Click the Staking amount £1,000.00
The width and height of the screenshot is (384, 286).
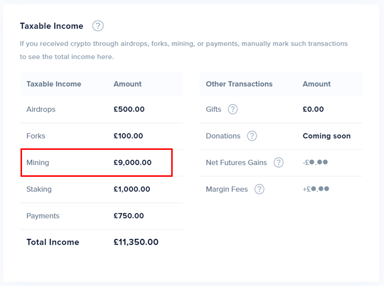[x=132, y=189]
